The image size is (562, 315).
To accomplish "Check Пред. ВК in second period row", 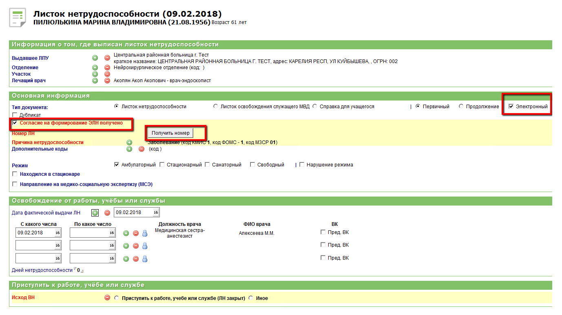I will [323, 245].
